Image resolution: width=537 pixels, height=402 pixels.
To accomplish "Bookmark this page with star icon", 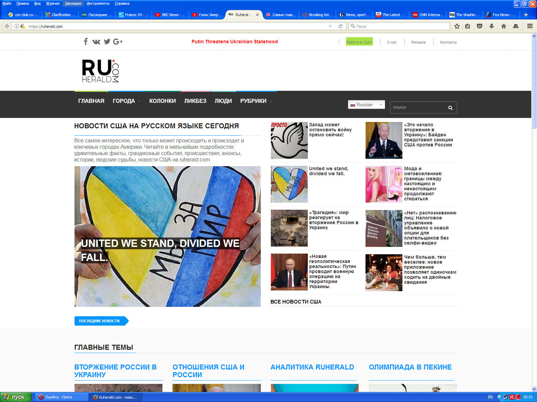I will 457,26.
